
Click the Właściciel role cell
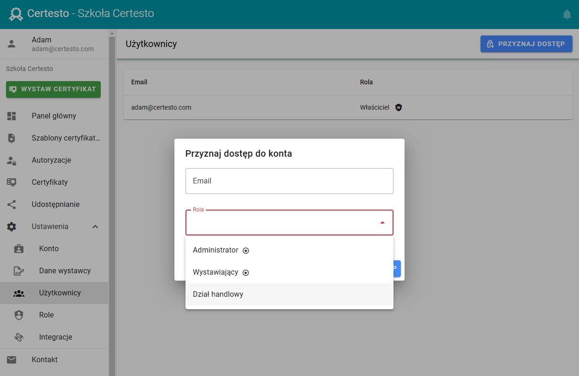pyautogui.click(x=375, y=107)
